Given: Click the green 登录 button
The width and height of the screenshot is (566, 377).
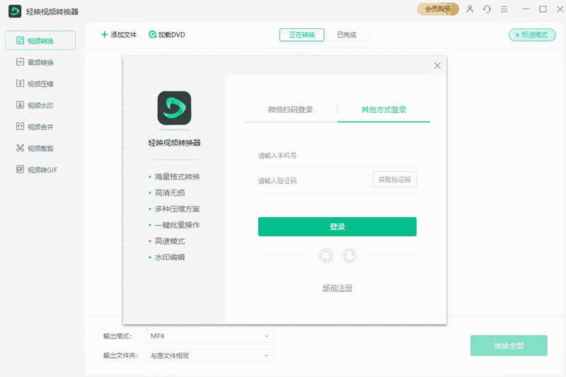Looking at the screenshot, I should click(x=337, y=226).
